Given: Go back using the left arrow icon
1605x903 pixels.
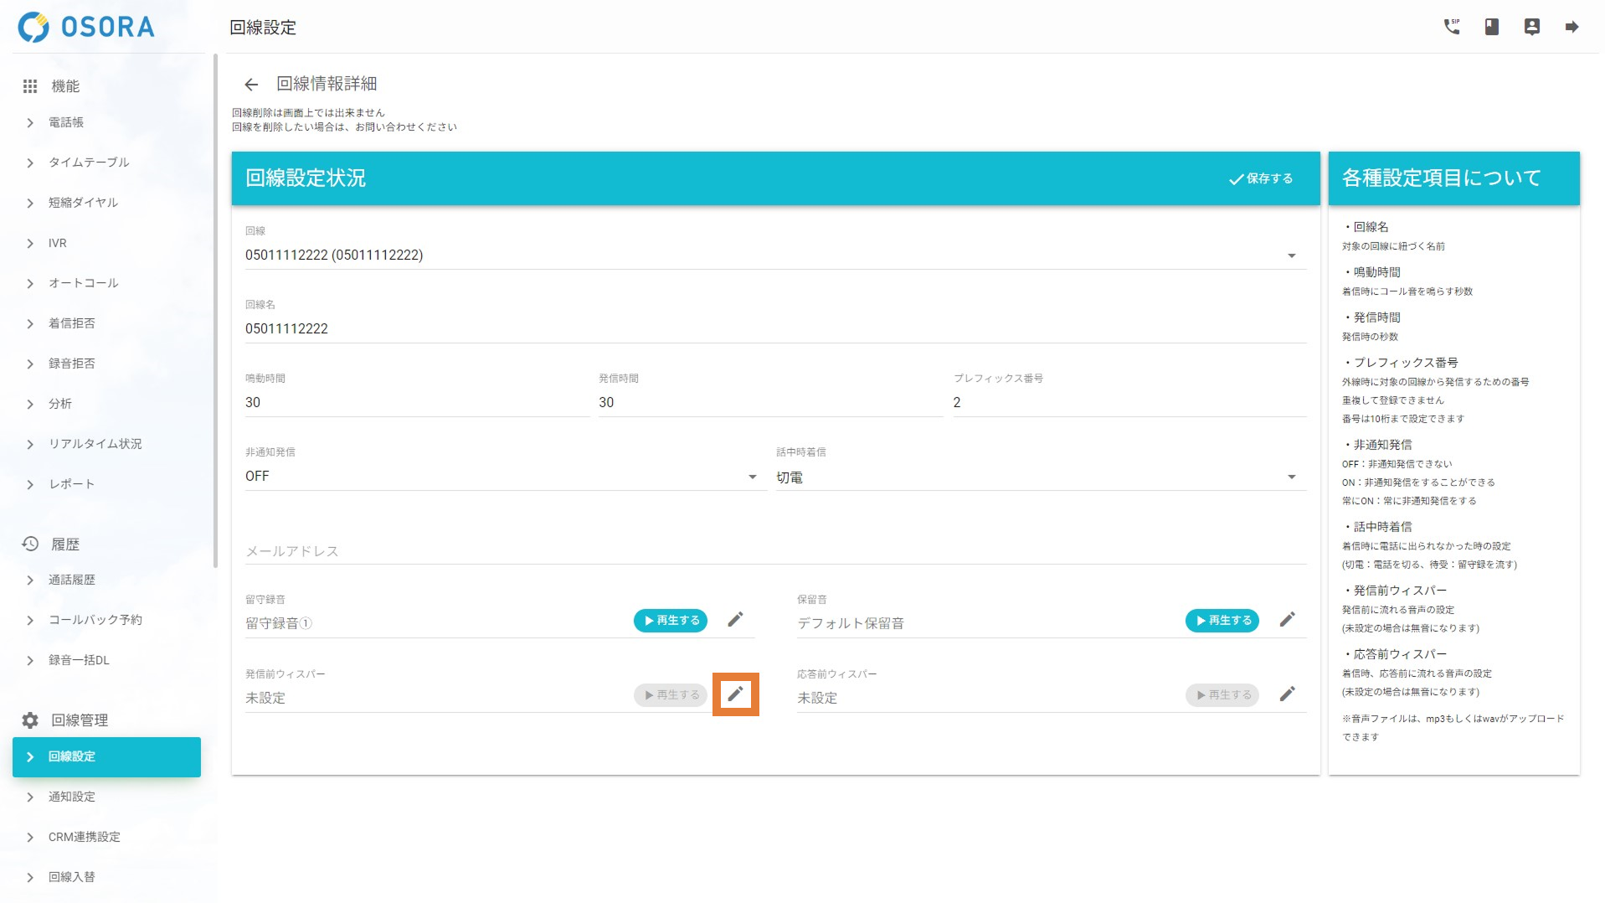Looking at the screenshot, I should coord(250,85).
